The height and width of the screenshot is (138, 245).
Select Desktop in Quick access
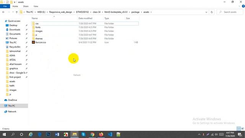(x=13, y=25)
